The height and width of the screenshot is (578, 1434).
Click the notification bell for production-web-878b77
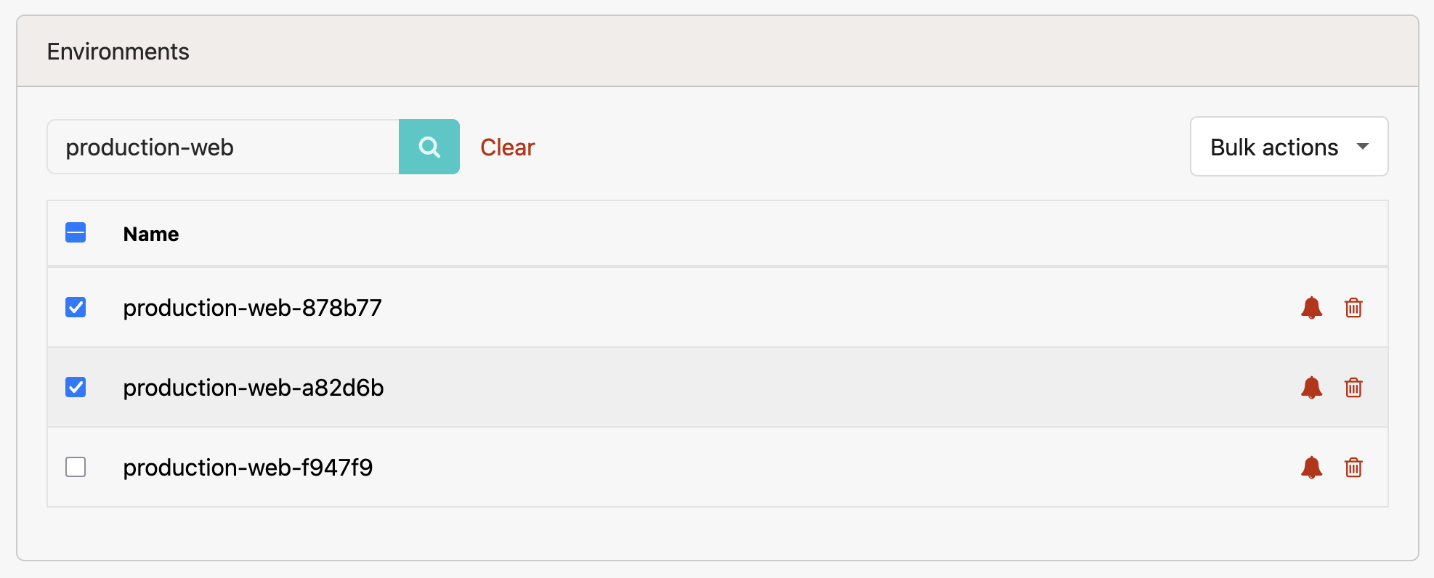pyautogui.click(x=1312, y=307)
